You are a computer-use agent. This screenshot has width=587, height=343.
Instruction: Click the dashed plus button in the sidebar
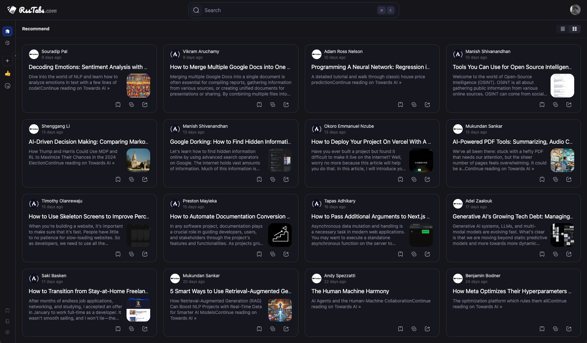[x=7, y=61]
